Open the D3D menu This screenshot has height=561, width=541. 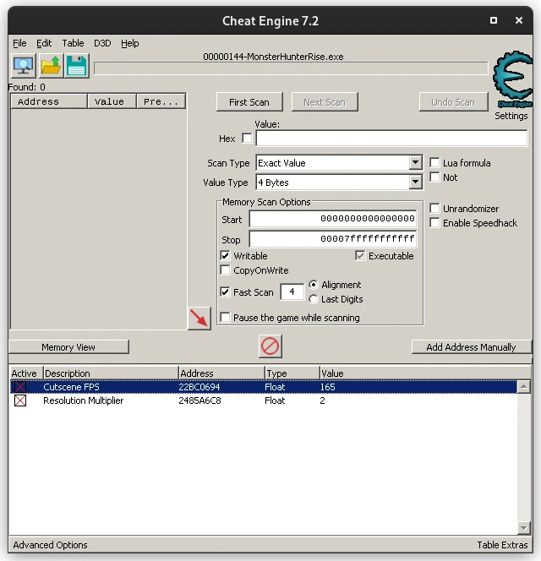(102, 43)
